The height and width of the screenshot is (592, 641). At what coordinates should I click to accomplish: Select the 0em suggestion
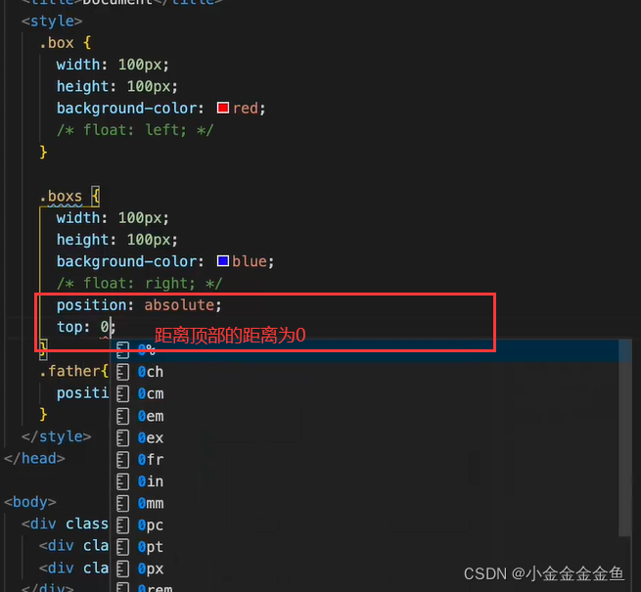[x=365, y=416]
